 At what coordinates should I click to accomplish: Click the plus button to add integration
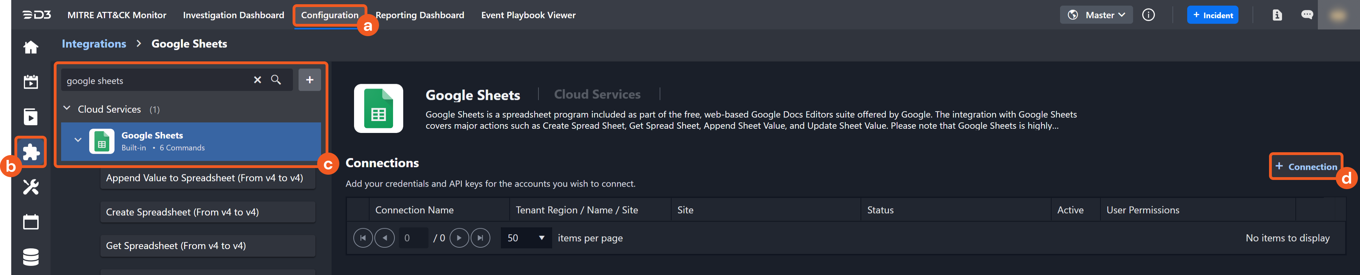point(309,80)
